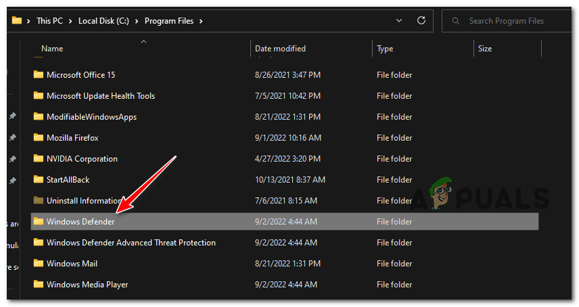Sort the list by Name column
This screenshot has height=307, width=579.
point(52,49)
